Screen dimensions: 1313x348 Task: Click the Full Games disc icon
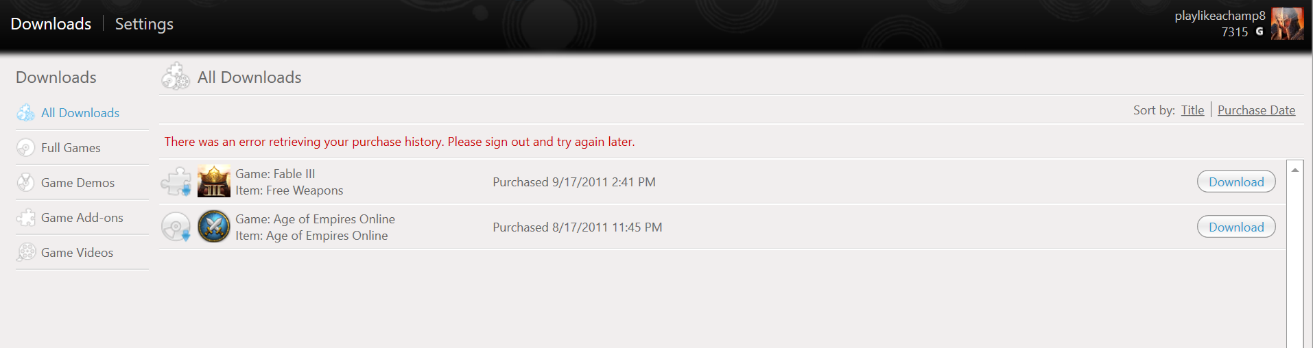click(26, 147)
